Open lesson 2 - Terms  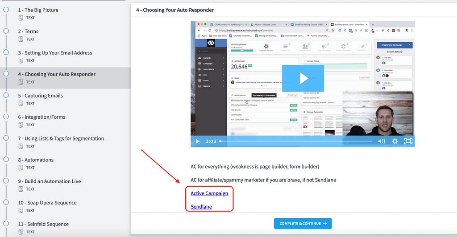(x=28, y=32)
